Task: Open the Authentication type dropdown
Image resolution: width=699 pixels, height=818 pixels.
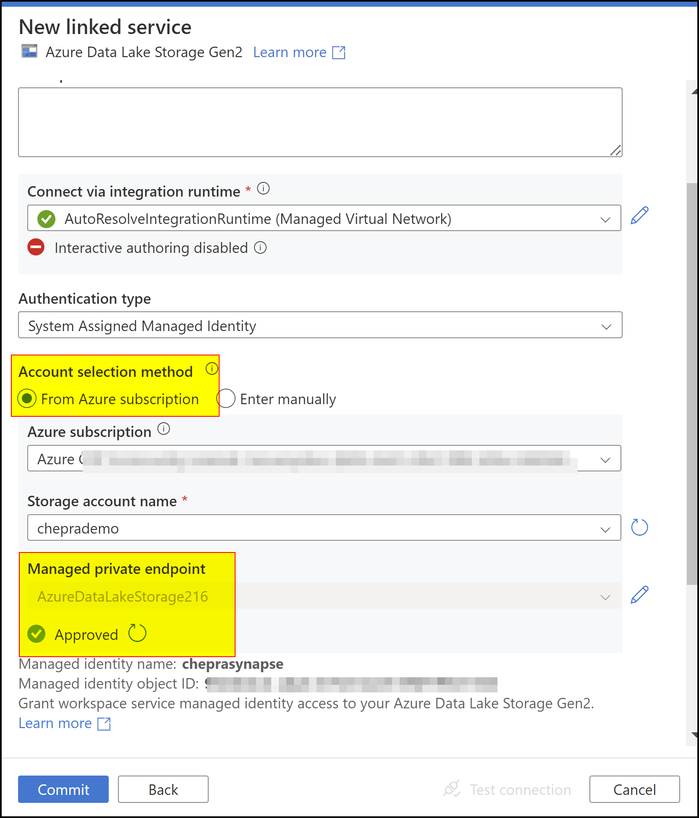Action: 320,325
